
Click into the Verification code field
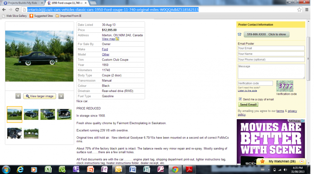tap(255, 83)
